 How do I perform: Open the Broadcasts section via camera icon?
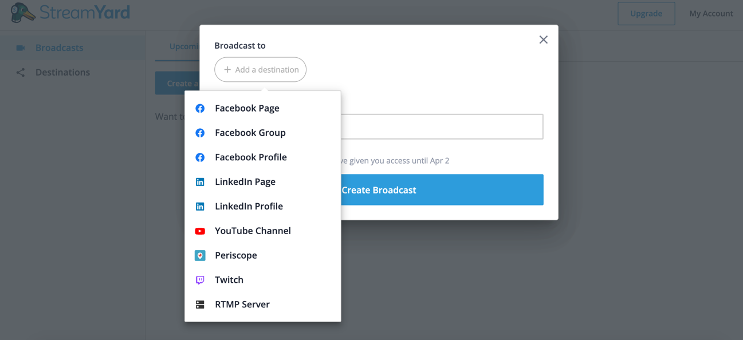coord(21,48)
